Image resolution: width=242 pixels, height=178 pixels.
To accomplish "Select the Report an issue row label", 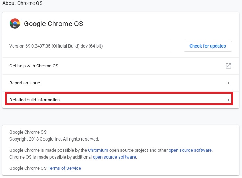I will tap(25, 83).
